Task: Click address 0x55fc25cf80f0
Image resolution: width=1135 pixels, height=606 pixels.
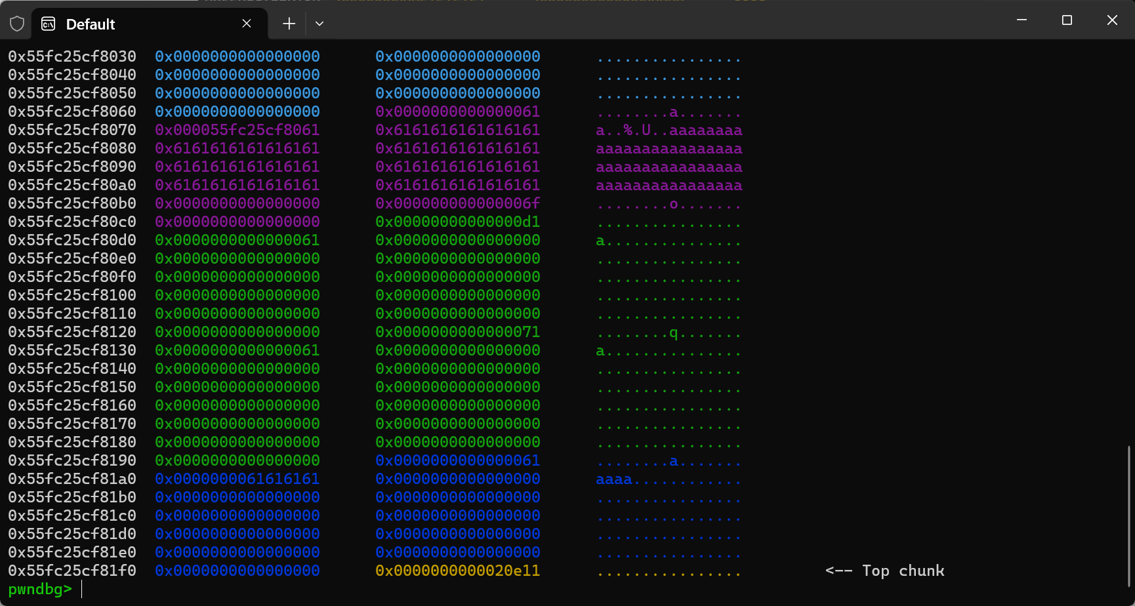Action: [72, 277]
